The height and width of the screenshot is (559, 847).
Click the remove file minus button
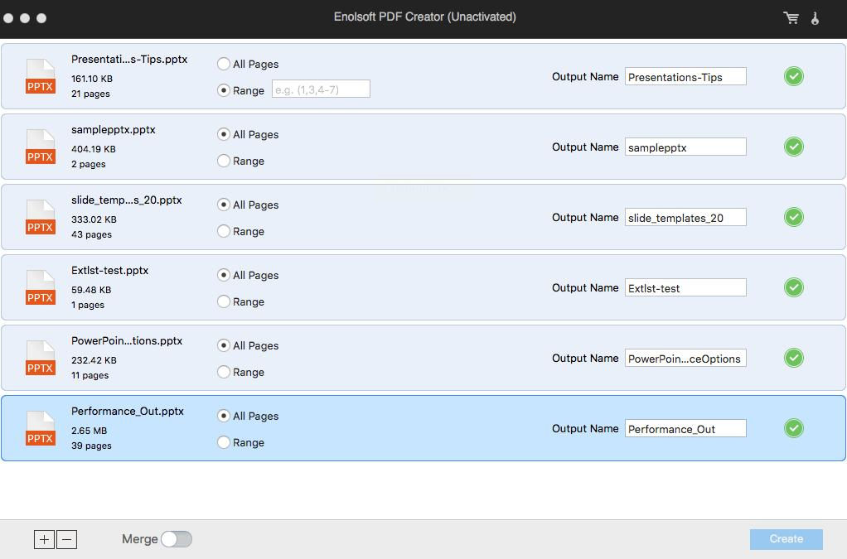coord(66,539)
